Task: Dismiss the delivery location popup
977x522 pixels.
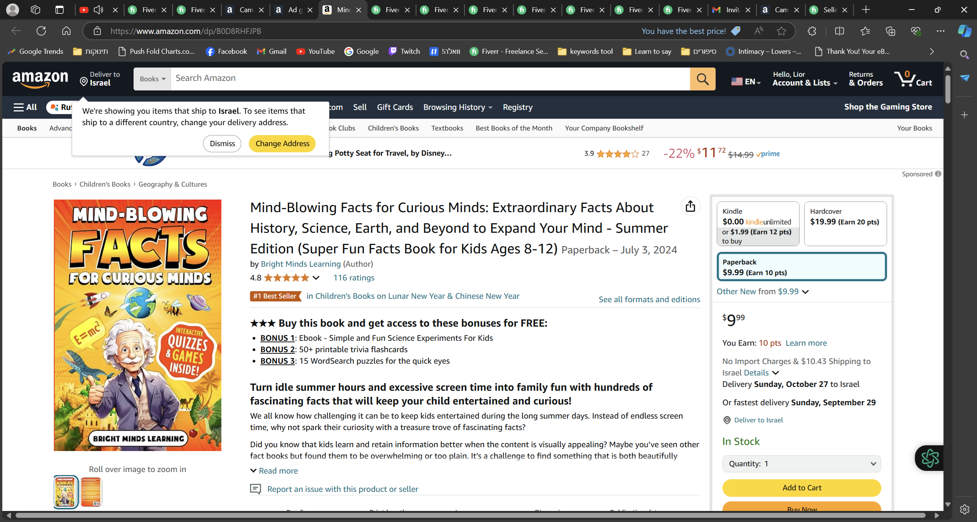Action: coord(222,143)
